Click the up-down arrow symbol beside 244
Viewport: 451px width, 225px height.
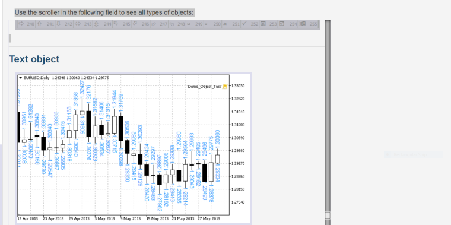tap(96, 24)
